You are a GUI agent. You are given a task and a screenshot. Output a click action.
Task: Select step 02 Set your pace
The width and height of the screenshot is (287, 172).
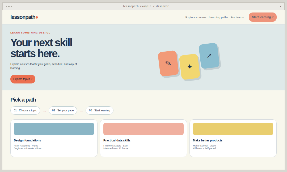tap(63, 110)
